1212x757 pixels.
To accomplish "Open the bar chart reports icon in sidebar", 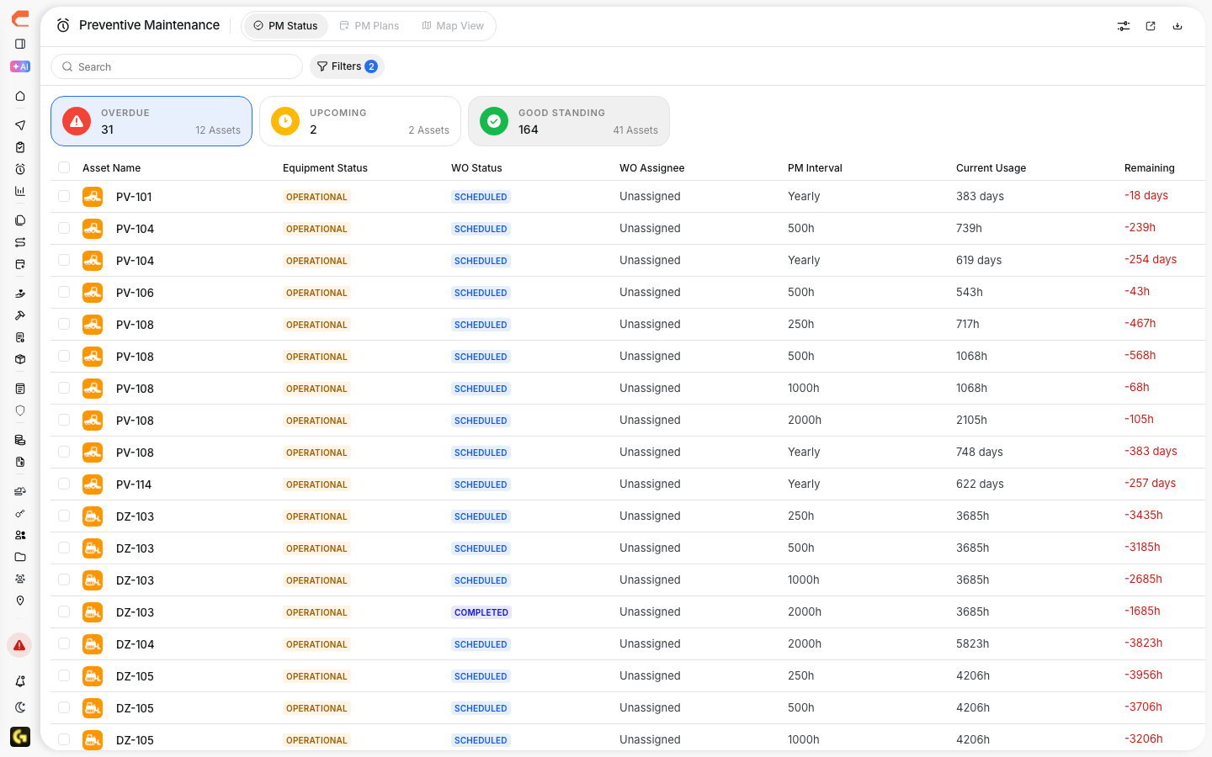I will point(20,191).
